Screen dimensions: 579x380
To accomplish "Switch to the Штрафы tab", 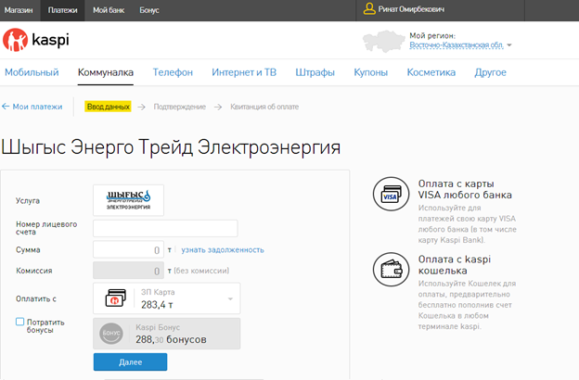I will pyautogui.click(x=315, y=72).
